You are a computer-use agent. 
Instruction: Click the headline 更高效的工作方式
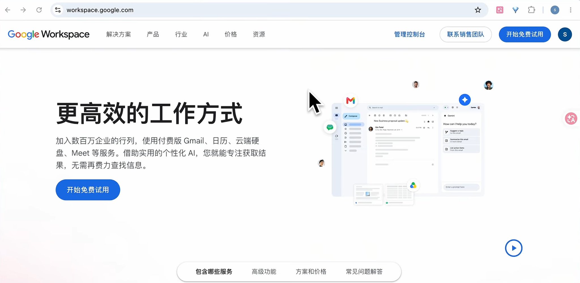click(x=149, y=113)
